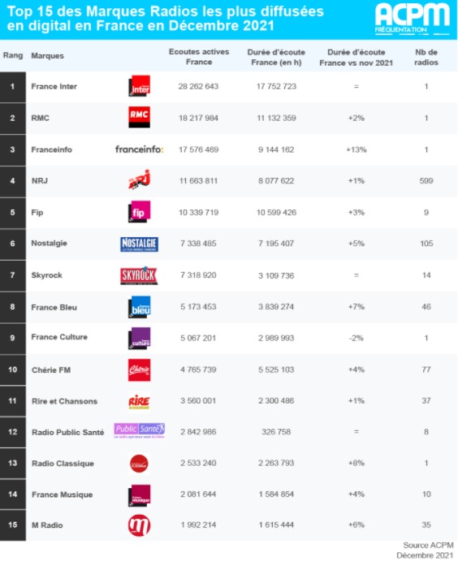Click the France Inter logo
Screen dimensions: 458x570
coord(139,86)
